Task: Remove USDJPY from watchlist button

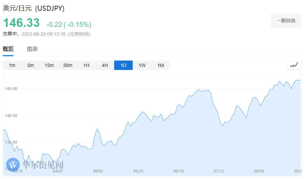Action: pos(286,21)
